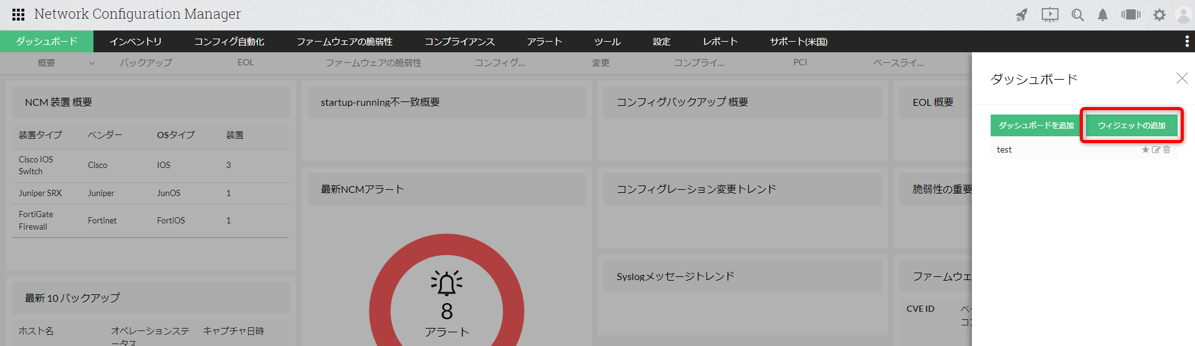Open the ツール menu
1195x346 pixels.
[607, 42]
